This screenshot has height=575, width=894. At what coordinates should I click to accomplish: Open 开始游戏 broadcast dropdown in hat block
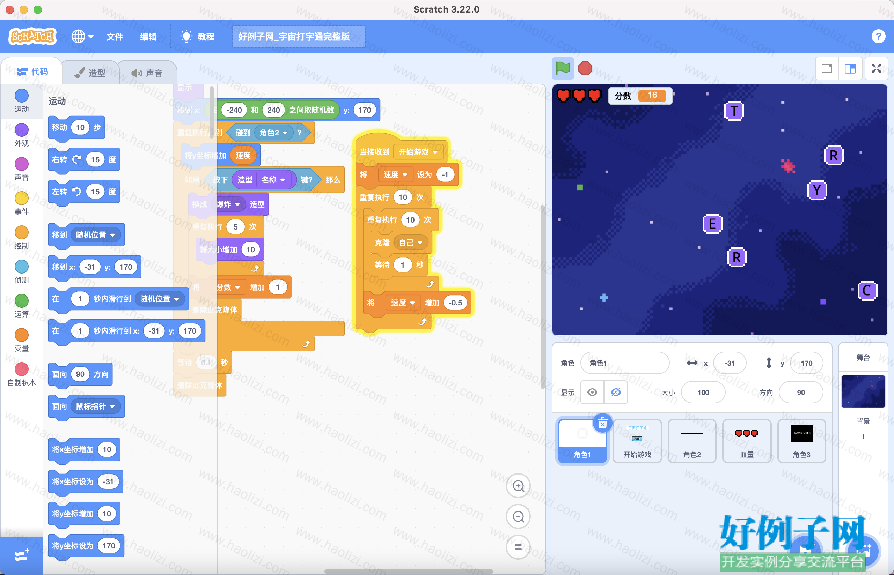pyautogui.click(x=418, y=152)
